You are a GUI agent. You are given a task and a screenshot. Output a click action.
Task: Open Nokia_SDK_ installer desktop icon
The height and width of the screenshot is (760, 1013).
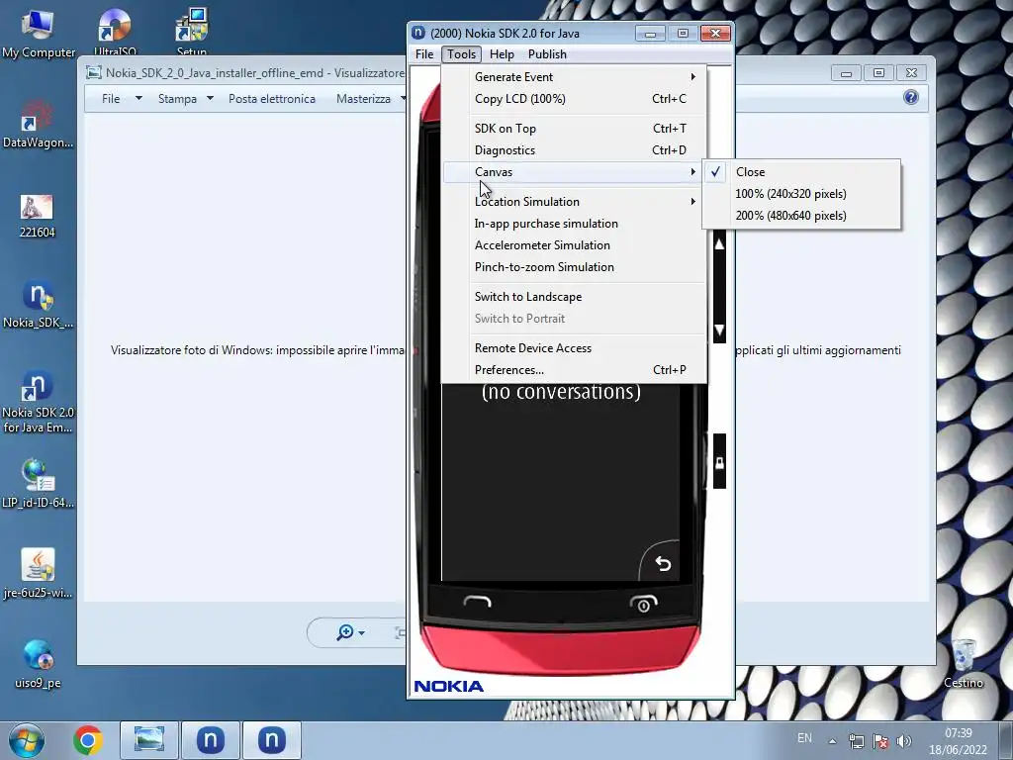[38, 305]
